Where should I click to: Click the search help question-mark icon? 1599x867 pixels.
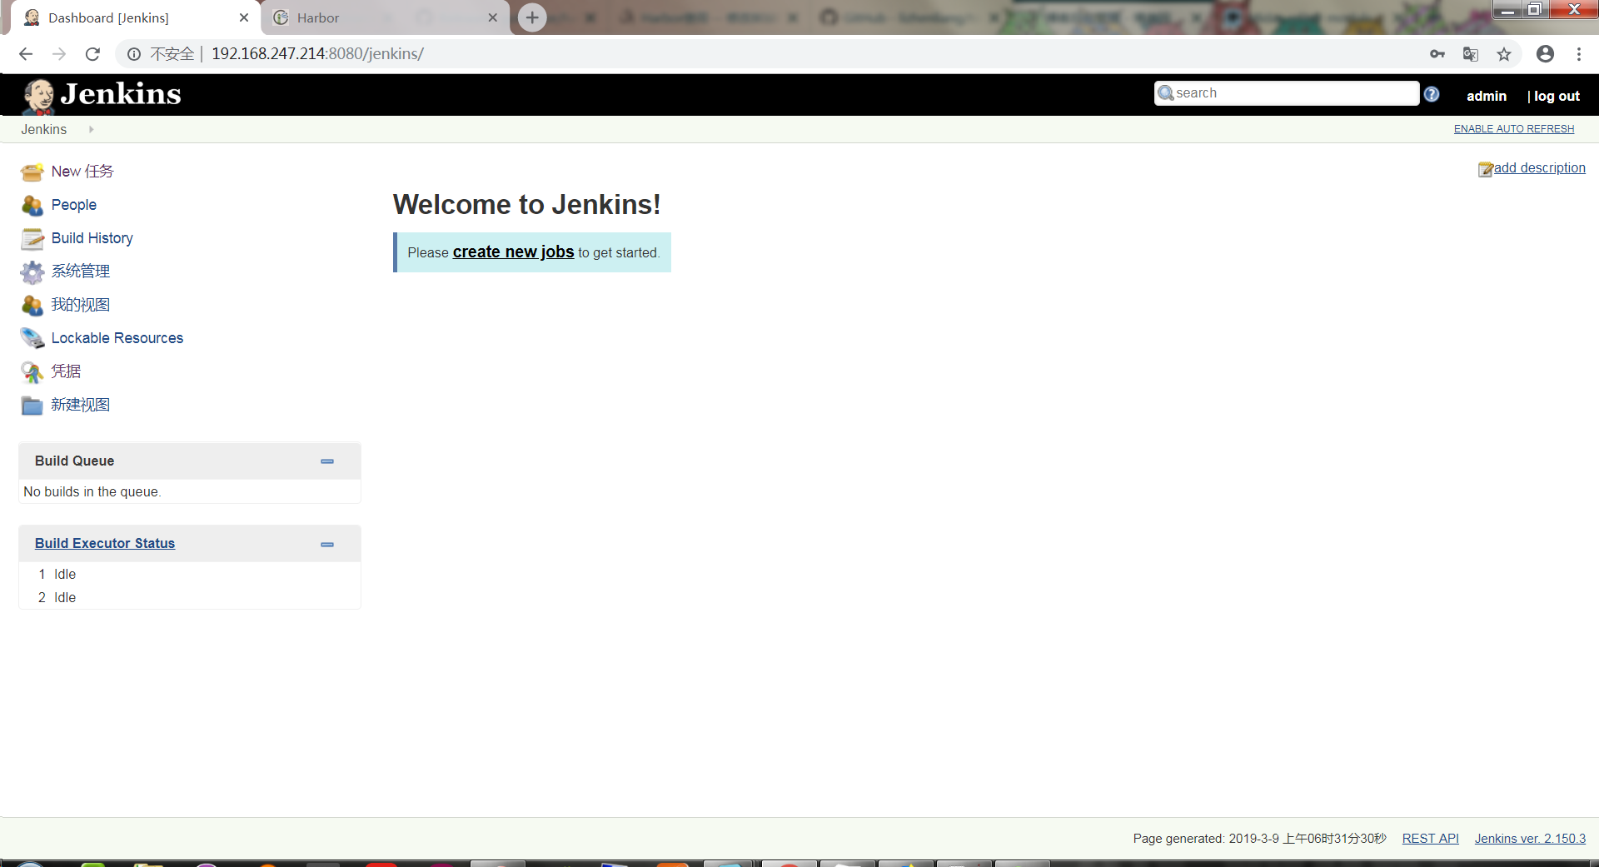[x=1432, y=94]
